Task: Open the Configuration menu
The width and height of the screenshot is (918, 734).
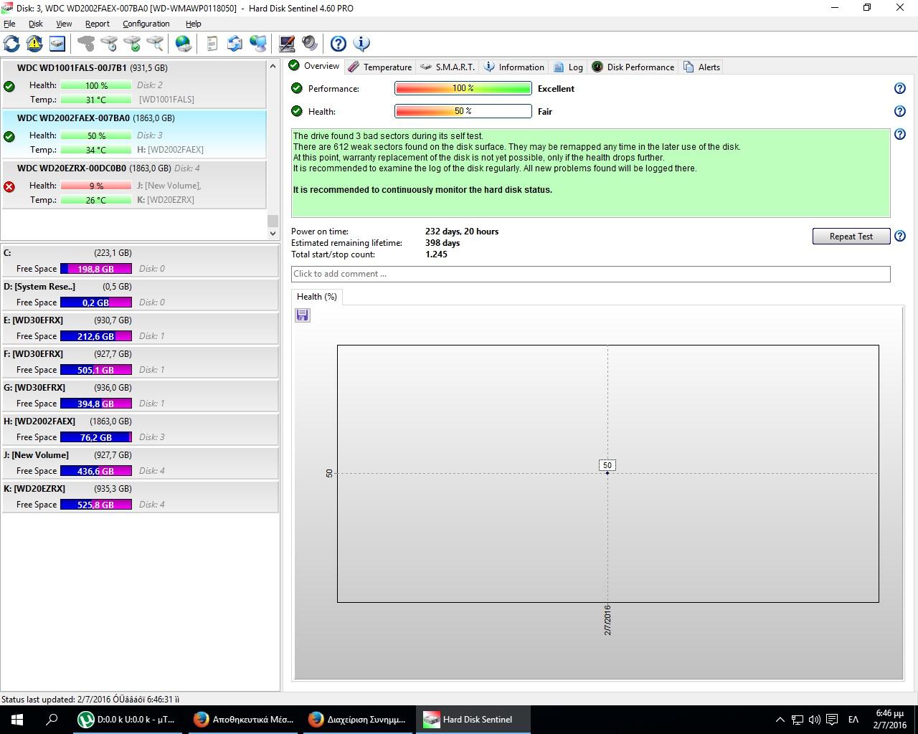Action: (x=146, y=24)
